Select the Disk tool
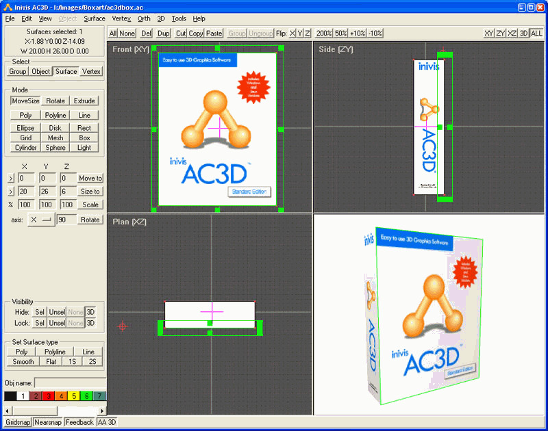The height and width of the screenshot is (431, 548). pyautogui.click(x=55, y=128)
